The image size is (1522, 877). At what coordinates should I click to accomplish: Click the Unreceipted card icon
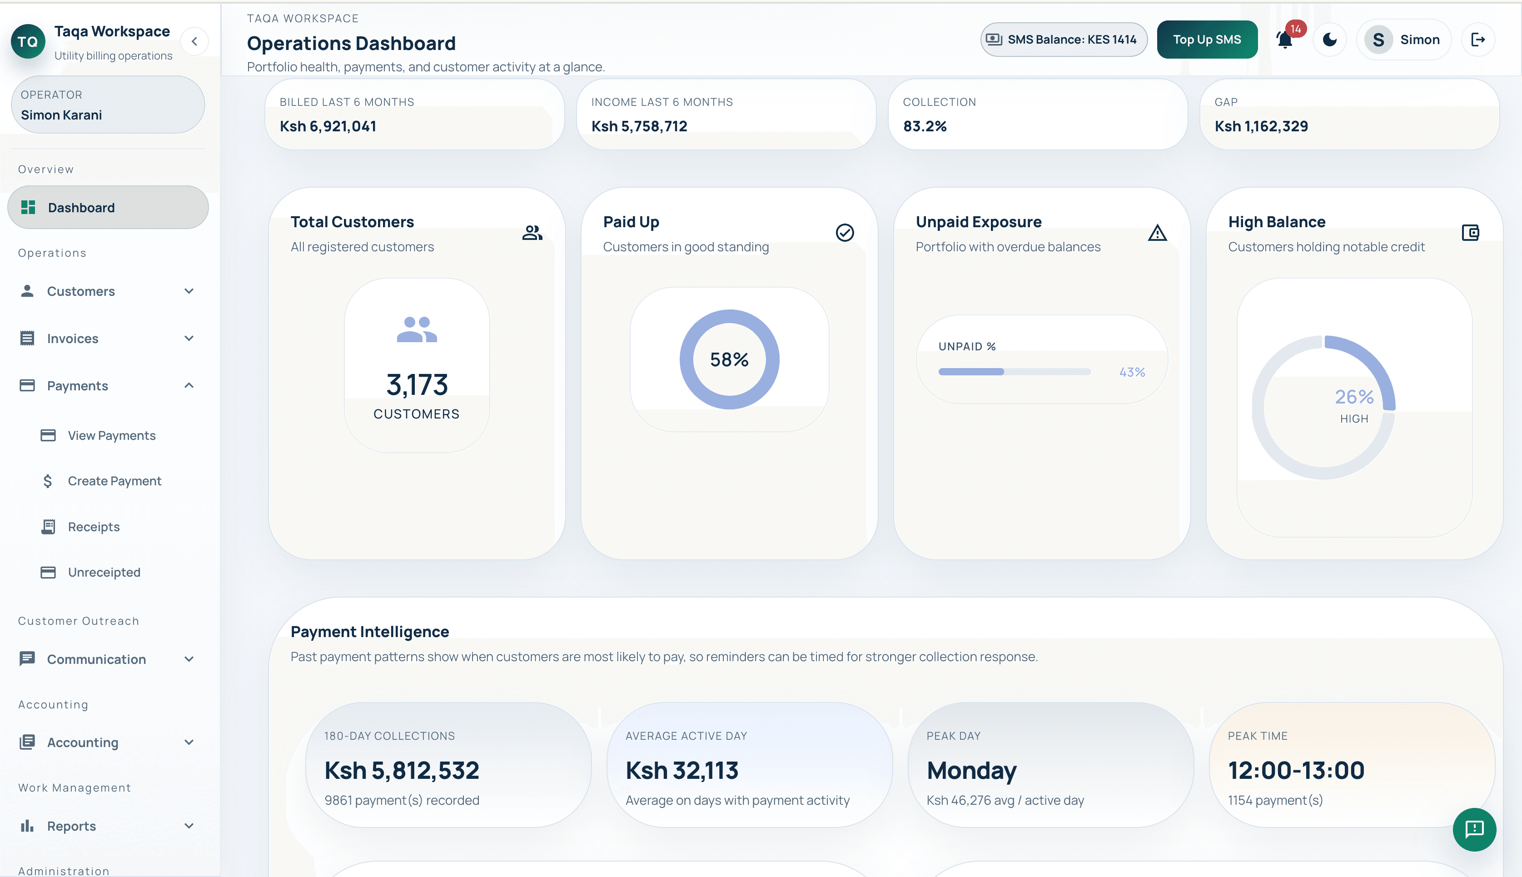click(x=48, y=572)
